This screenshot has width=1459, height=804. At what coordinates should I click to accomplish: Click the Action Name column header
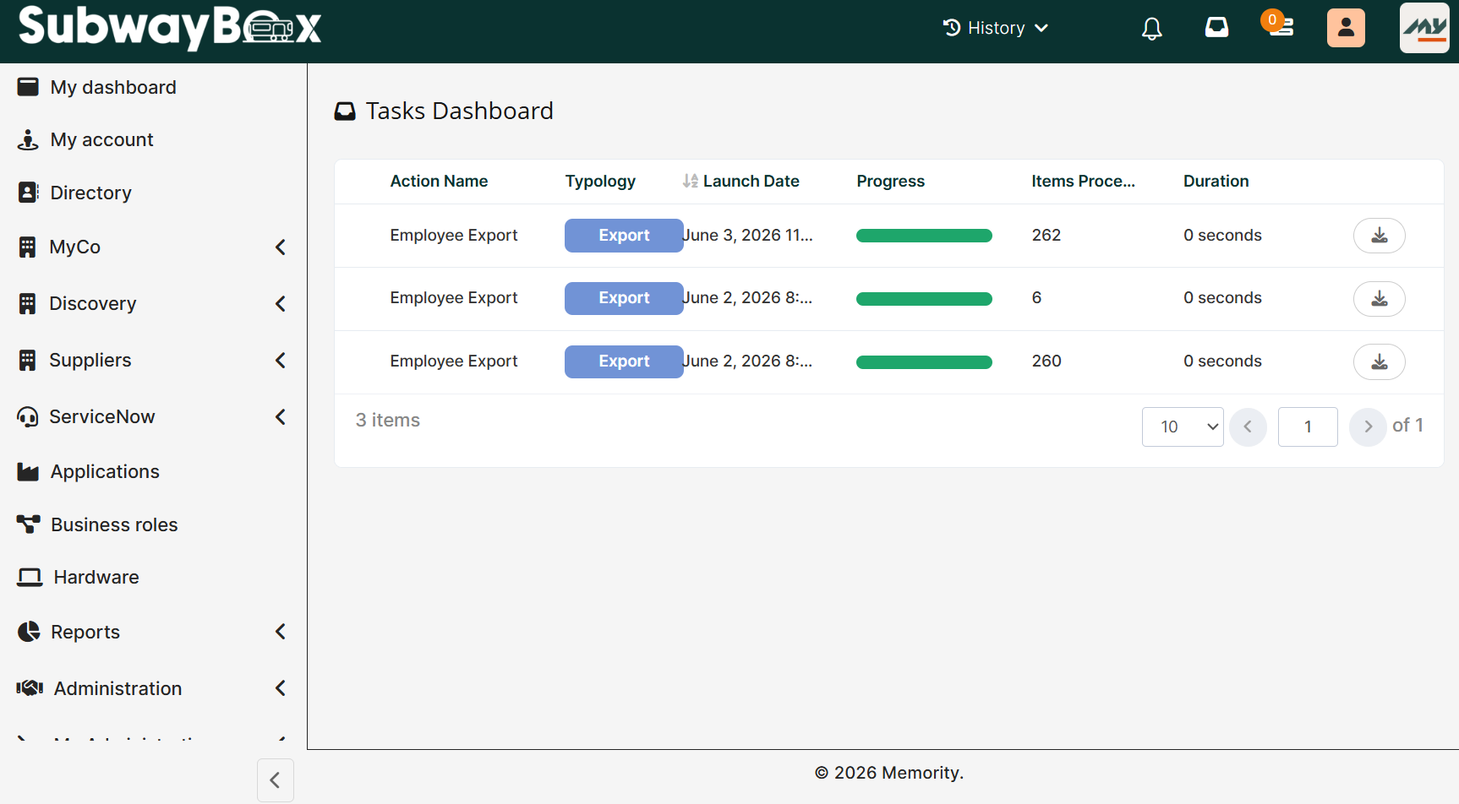439,181
